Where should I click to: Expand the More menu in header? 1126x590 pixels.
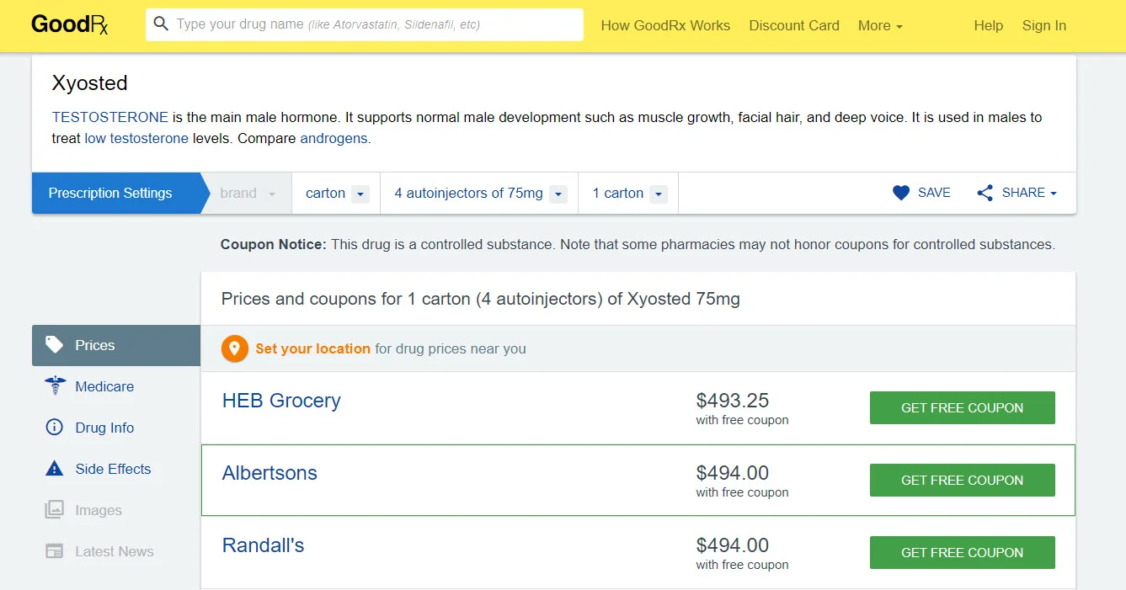880,25
